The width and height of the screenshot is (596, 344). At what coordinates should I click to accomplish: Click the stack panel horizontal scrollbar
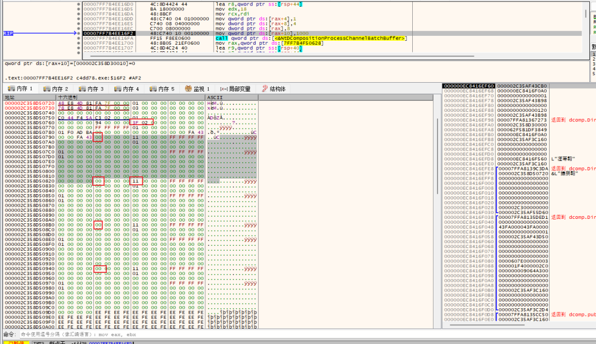coord(488,325)
